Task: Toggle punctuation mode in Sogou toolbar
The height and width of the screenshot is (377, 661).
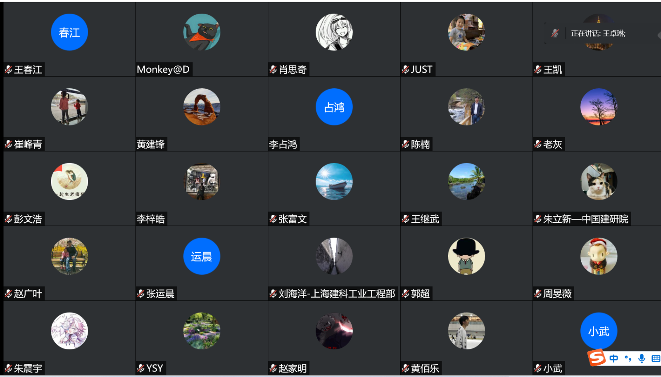Action: [628, 358]
